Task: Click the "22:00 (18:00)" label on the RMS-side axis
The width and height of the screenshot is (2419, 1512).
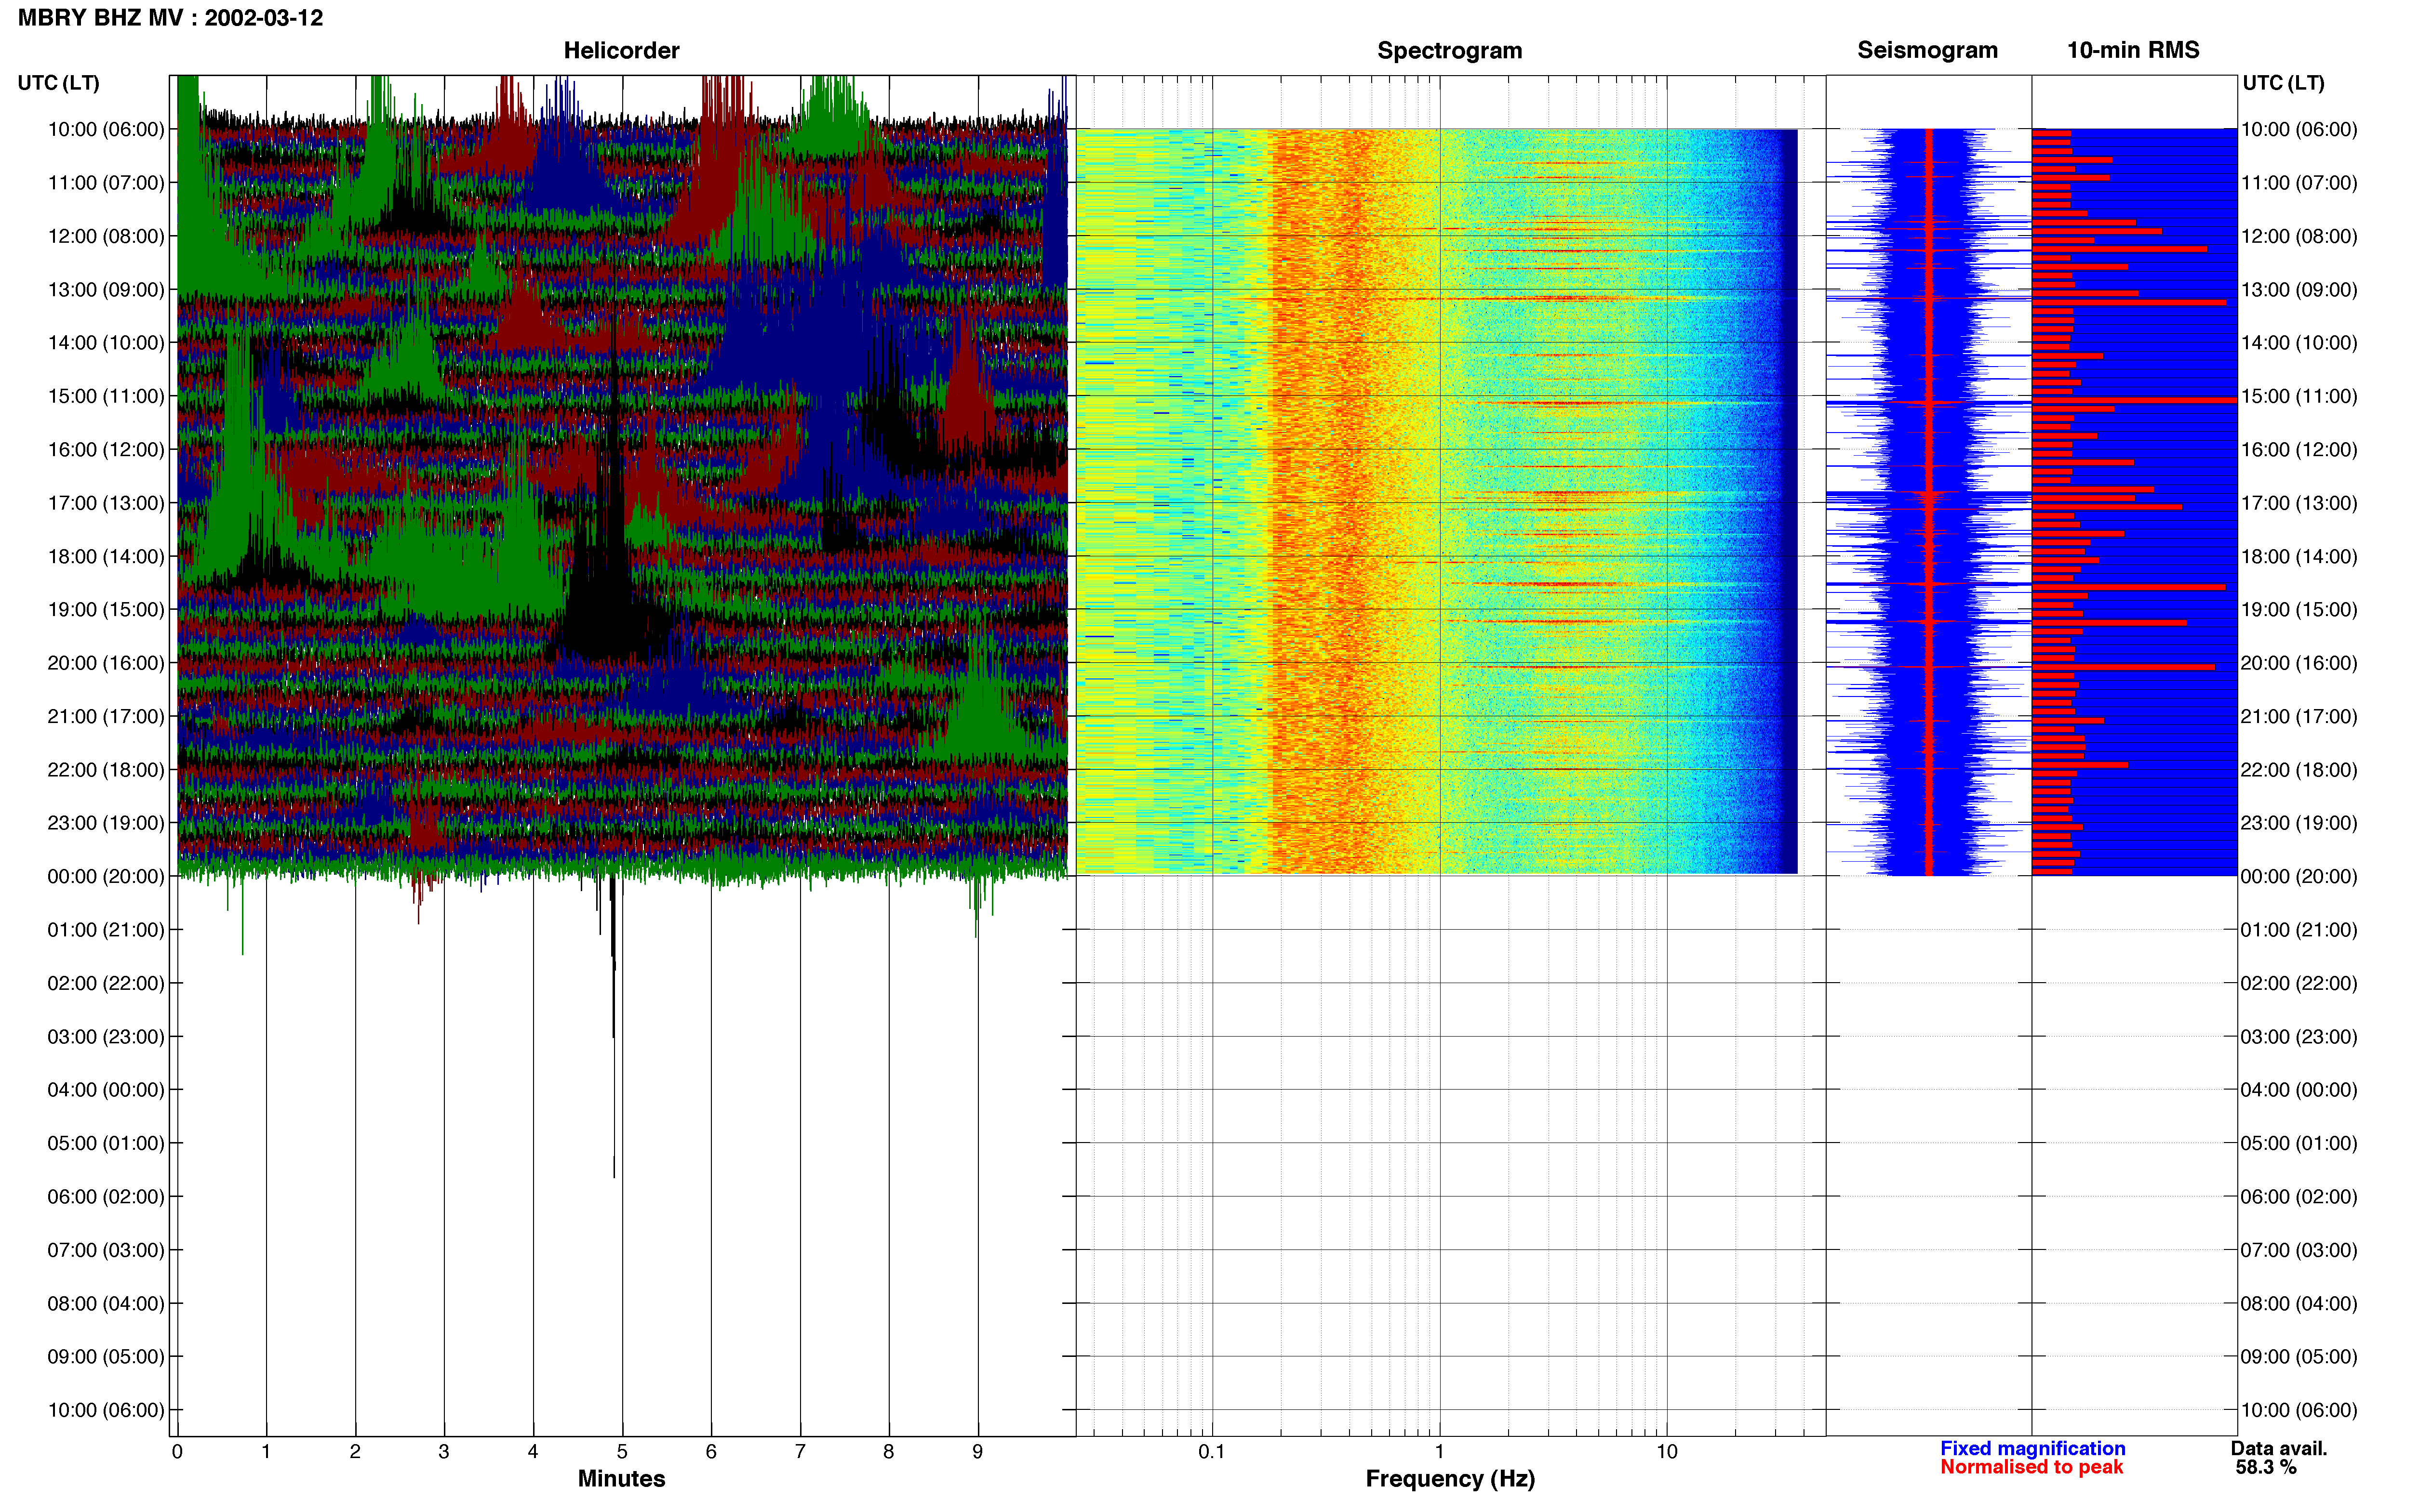Action: click(2299, 770)
